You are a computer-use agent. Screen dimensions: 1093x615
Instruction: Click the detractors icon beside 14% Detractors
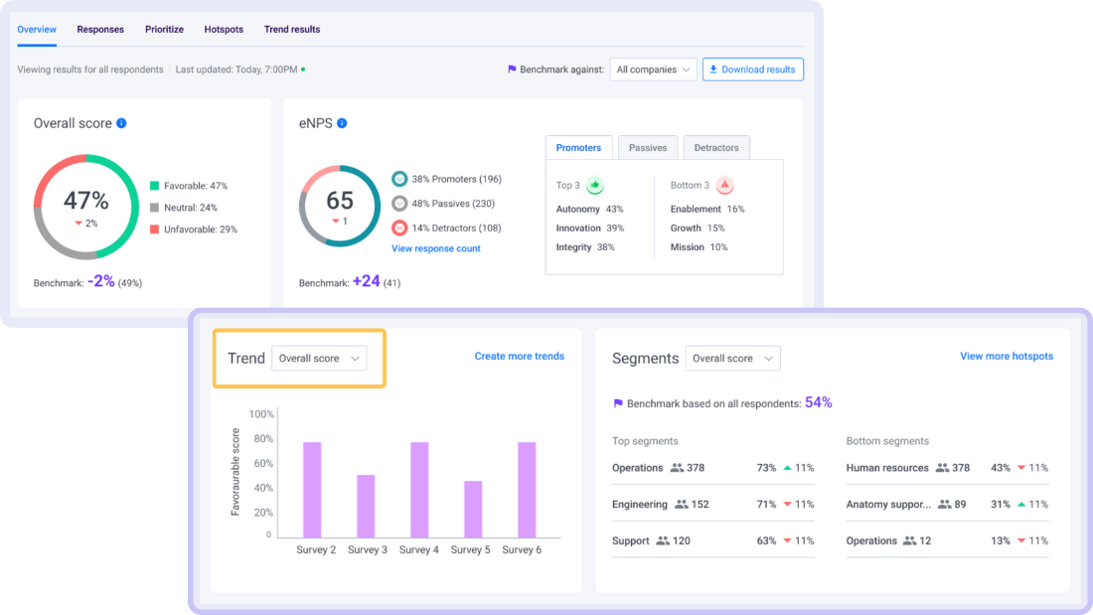(x=398, y=228)
